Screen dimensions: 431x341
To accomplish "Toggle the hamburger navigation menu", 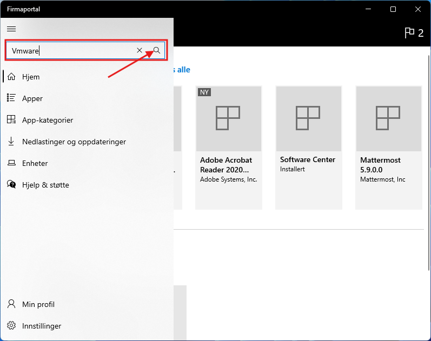I will (x=11, y=29).
